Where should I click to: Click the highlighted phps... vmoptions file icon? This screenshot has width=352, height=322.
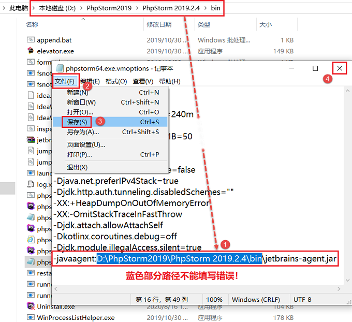[31, 262]
